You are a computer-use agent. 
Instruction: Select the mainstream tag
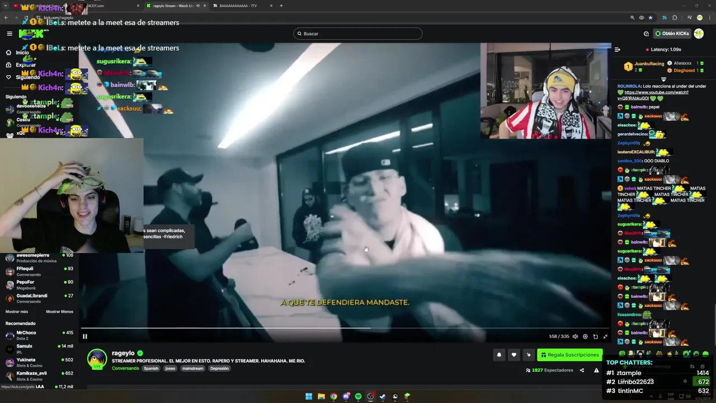pyautogui.click(x=192, y=368)
